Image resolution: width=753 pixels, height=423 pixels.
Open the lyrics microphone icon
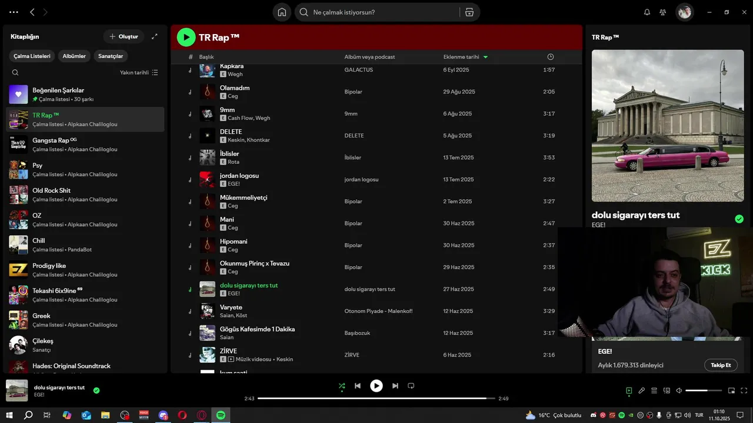642,391
